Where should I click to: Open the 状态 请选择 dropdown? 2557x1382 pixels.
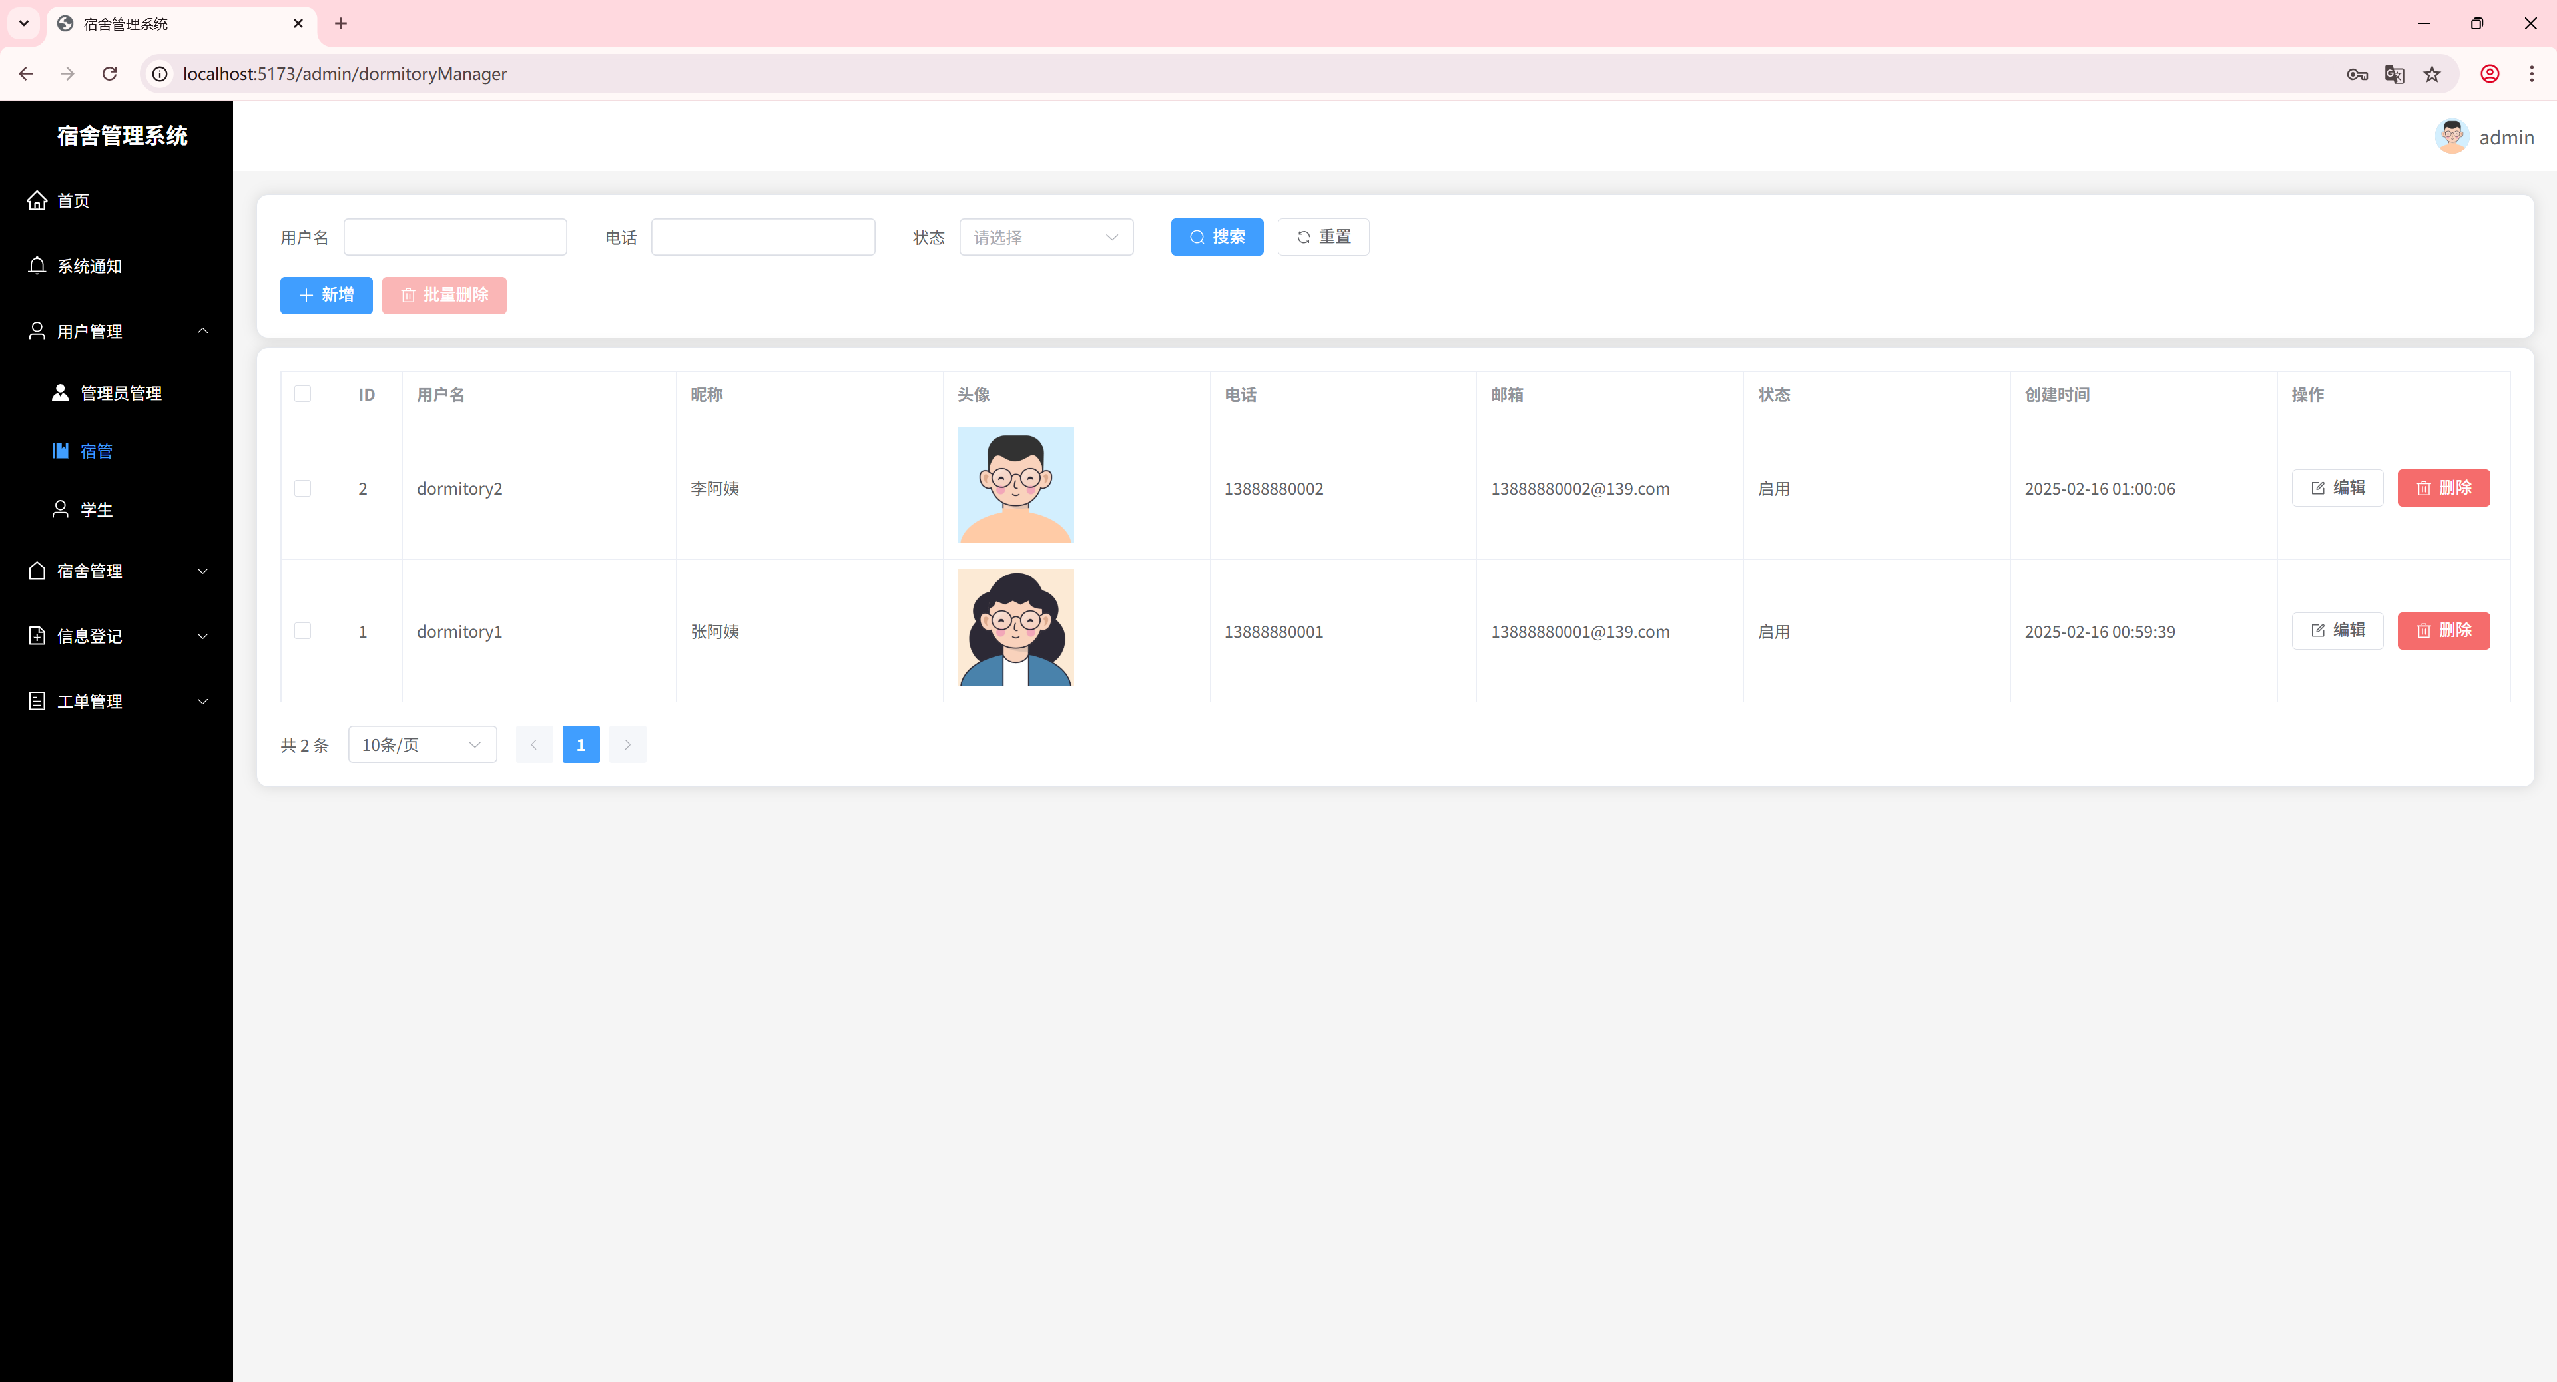point(1045,237)
